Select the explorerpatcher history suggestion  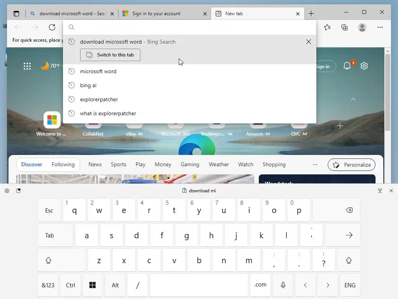pyautogui.click(x=190, y=99)
